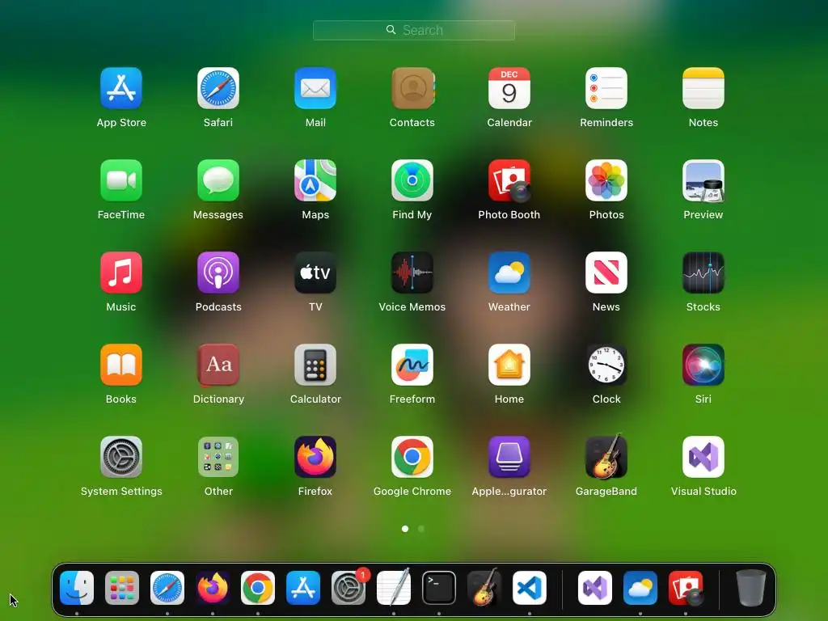Launch the Siri app

703,365
